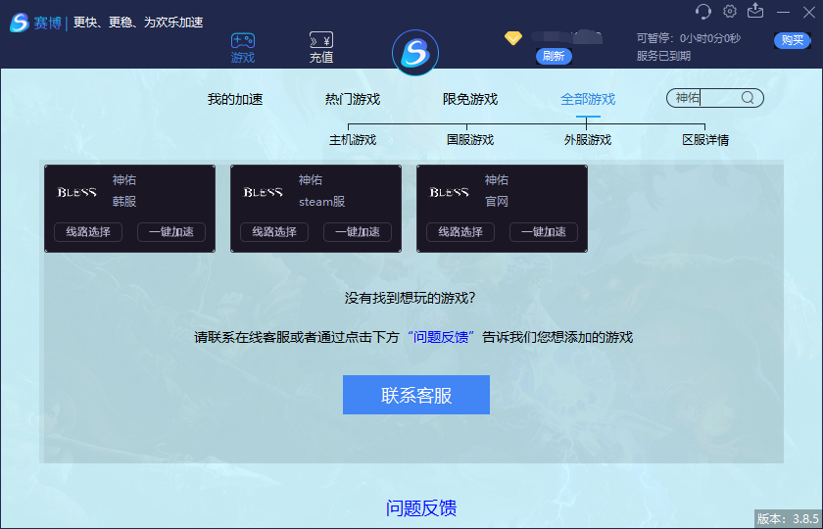The image size is (823, 529).
Task: Open the 充值 recharge icon tab
Action: pos(320,48)
